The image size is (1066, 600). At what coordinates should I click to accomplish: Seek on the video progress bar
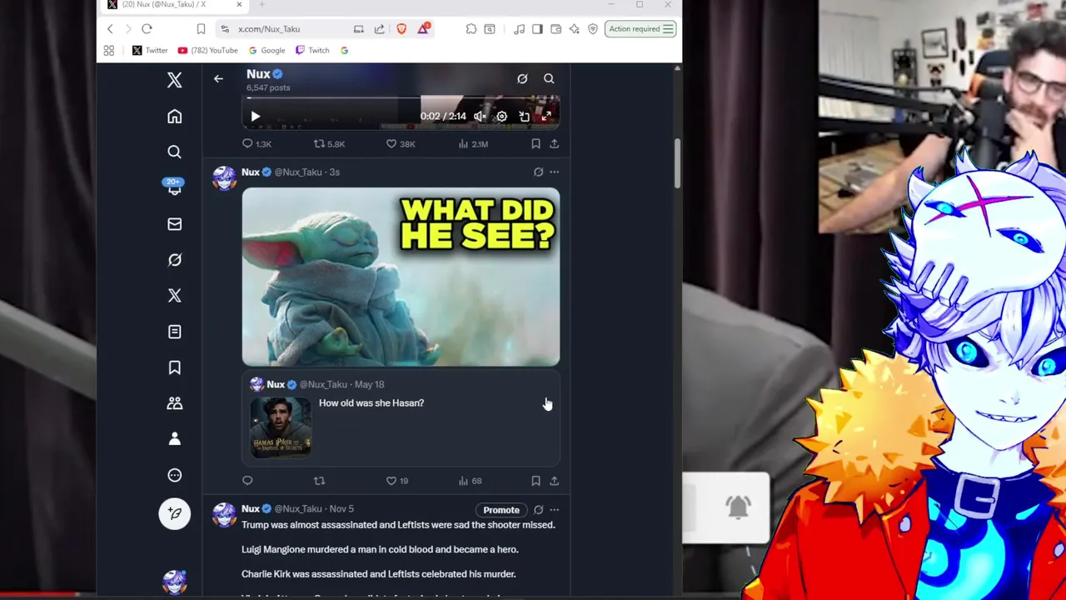(x=401, y=98)
